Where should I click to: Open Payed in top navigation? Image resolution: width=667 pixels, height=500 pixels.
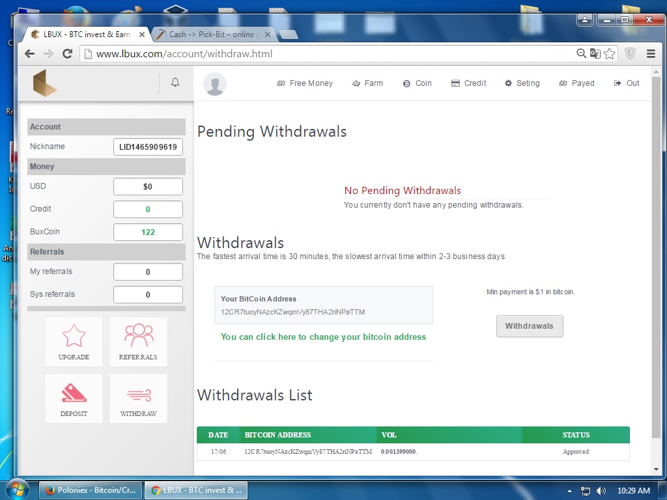(x=577, y=83)
